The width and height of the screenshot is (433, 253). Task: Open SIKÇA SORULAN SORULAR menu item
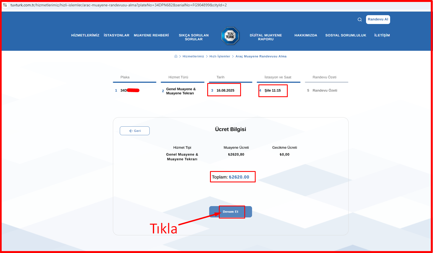pos(194,37)
